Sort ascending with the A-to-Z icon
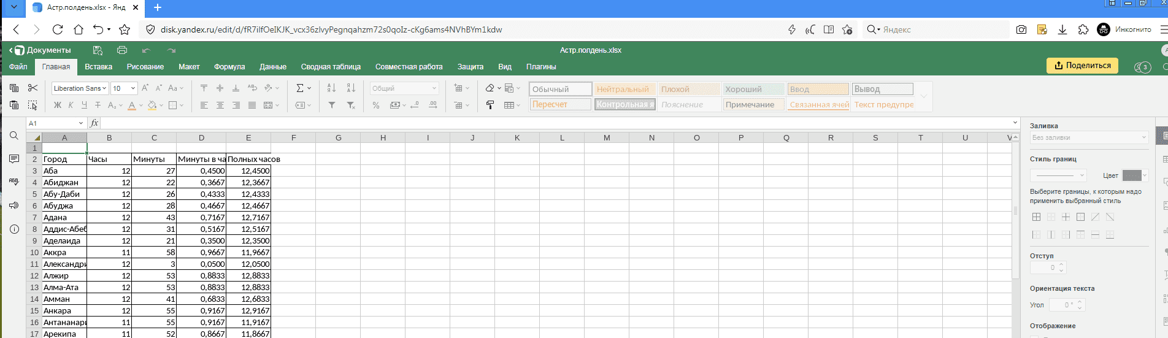This screenshot has width=1168, height=338. 332,88
